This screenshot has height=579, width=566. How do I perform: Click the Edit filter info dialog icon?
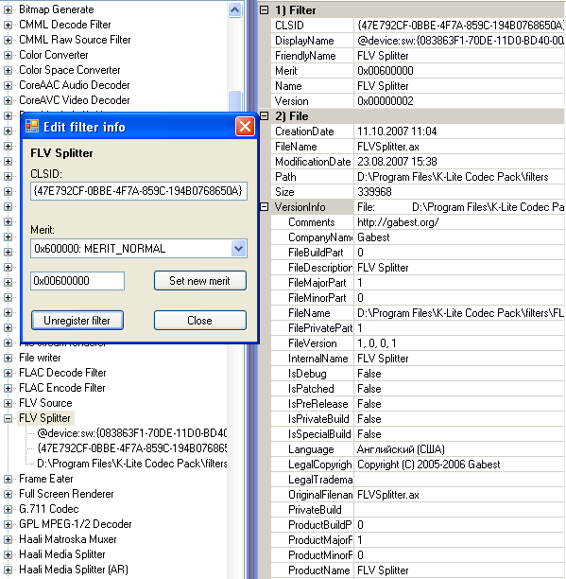[32, 126]
